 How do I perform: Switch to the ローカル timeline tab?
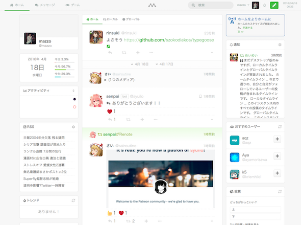coord(110,19)
